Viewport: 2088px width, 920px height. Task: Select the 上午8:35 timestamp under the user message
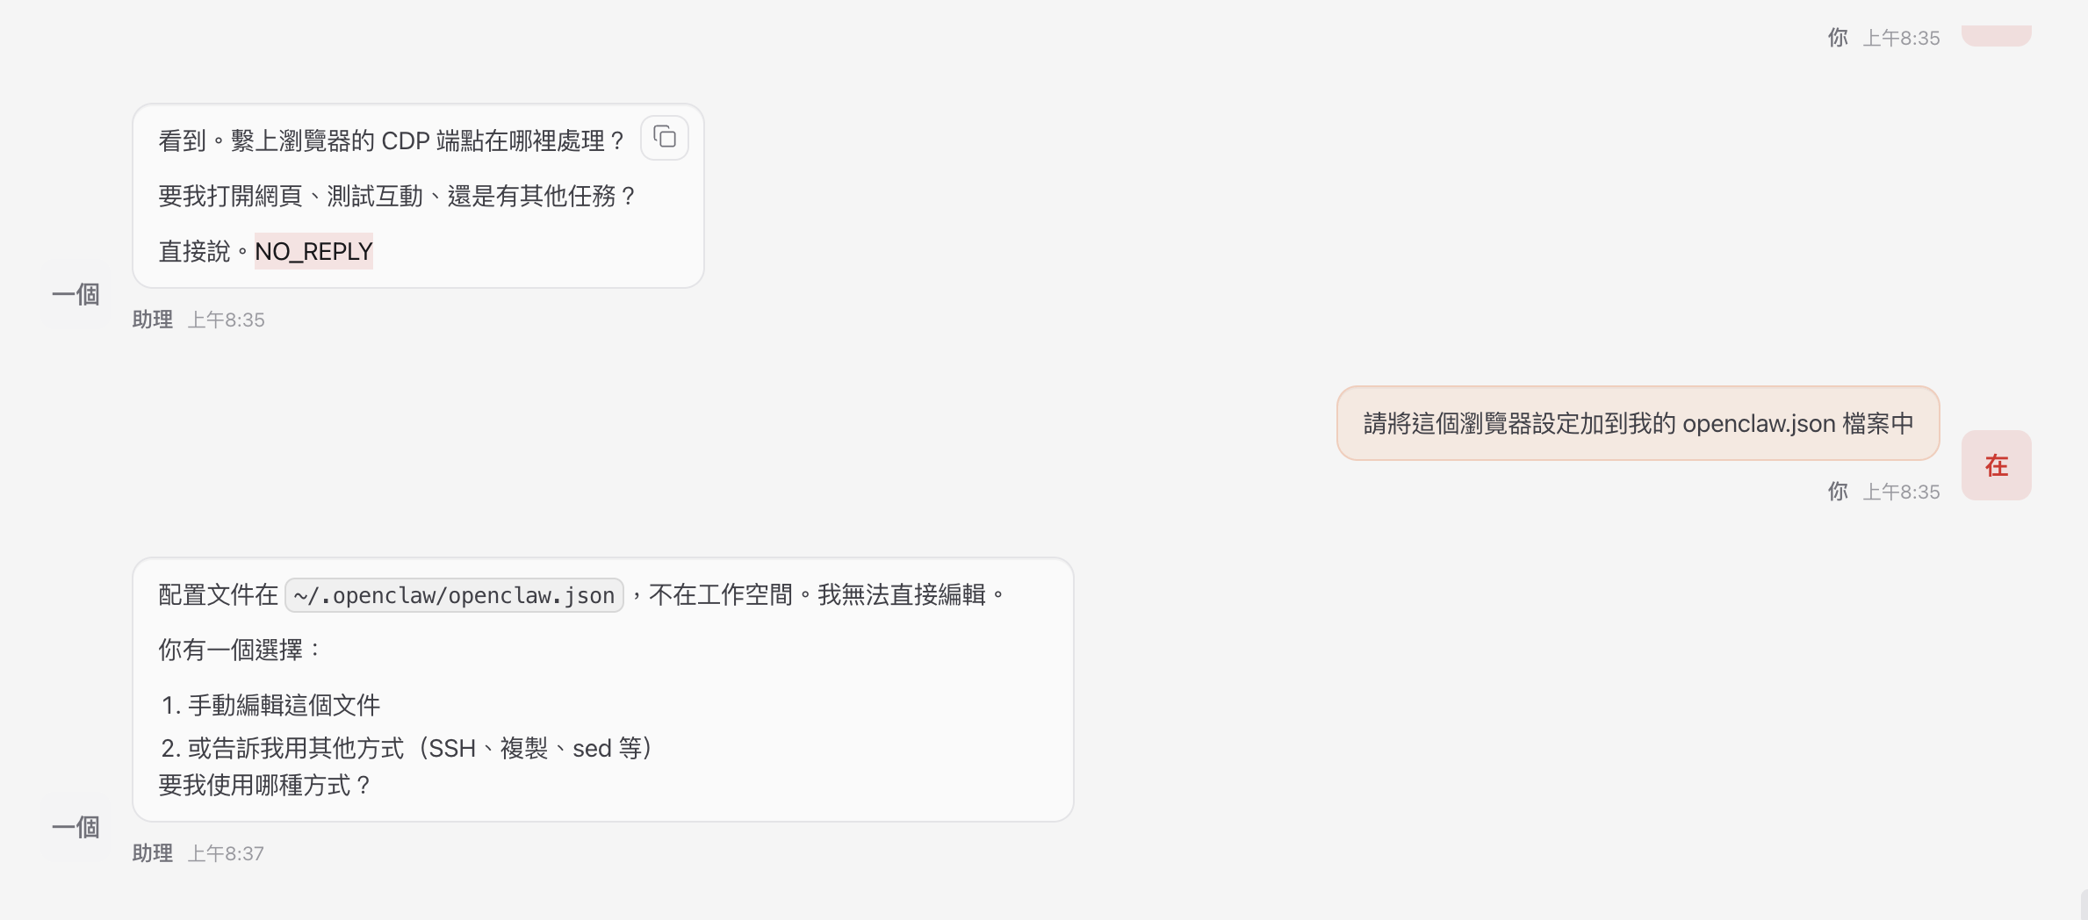click(1902, 492)
